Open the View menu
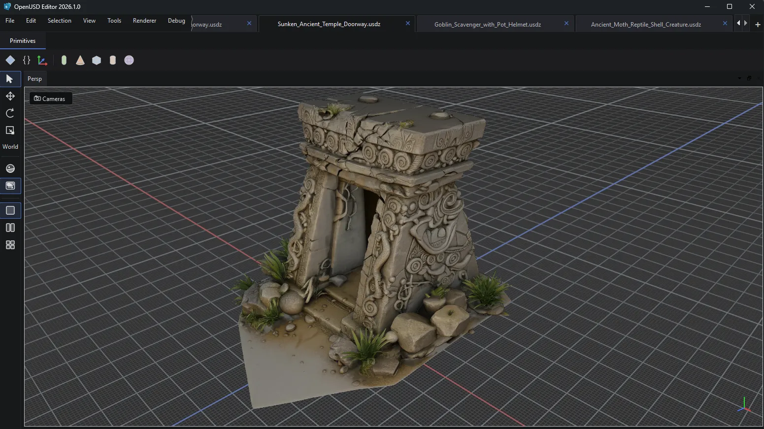The height and width of the screenshot is (429, 764). point(89,21)
